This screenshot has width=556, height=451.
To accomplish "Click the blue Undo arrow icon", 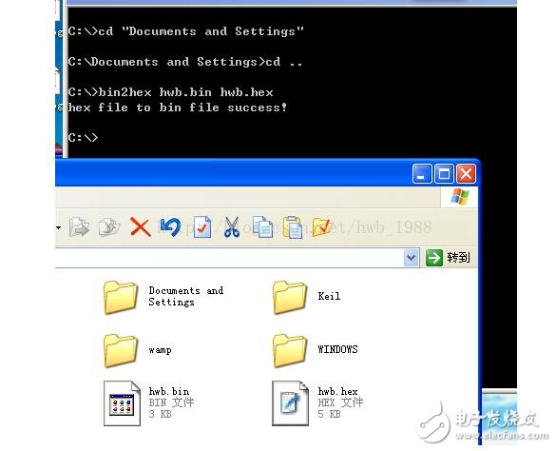I will [x=170, y=227].
